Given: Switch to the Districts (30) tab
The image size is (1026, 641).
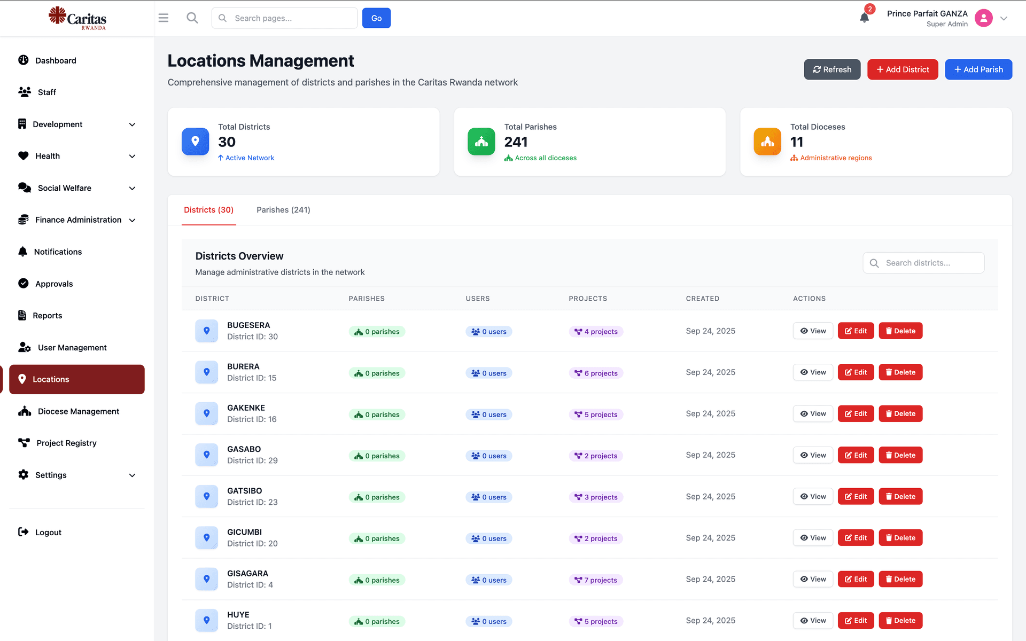Looking at the screenshot, I should 208,210.
